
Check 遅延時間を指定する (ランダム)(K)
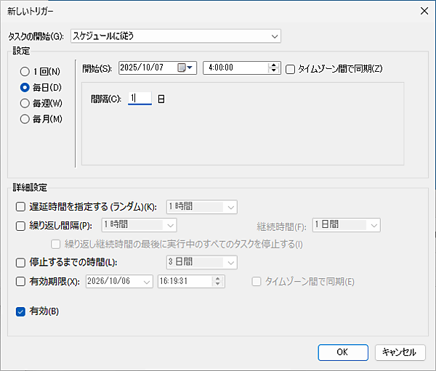(x=20, y=207)
